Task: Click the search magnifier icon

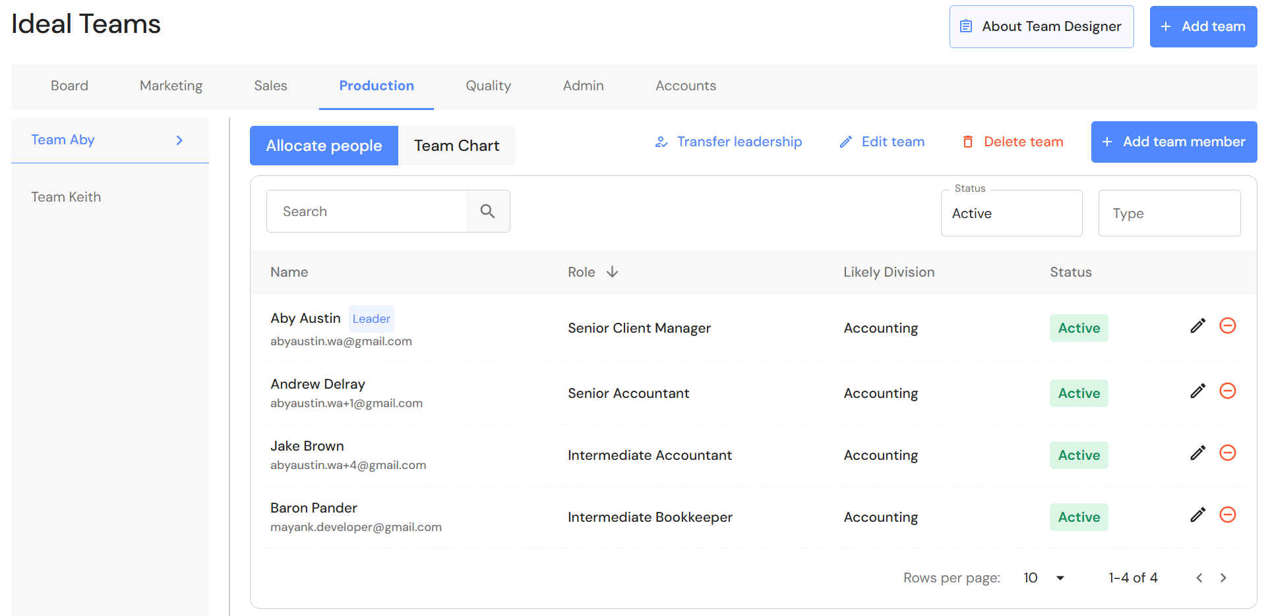Action: tap(487, 211)
